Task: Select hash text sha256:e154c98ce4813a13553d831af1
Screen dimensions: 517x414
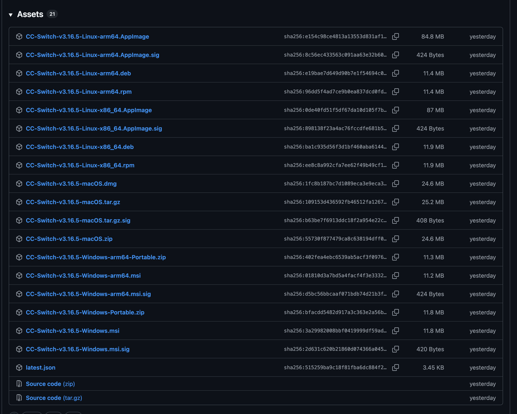Action: (335, 37)
